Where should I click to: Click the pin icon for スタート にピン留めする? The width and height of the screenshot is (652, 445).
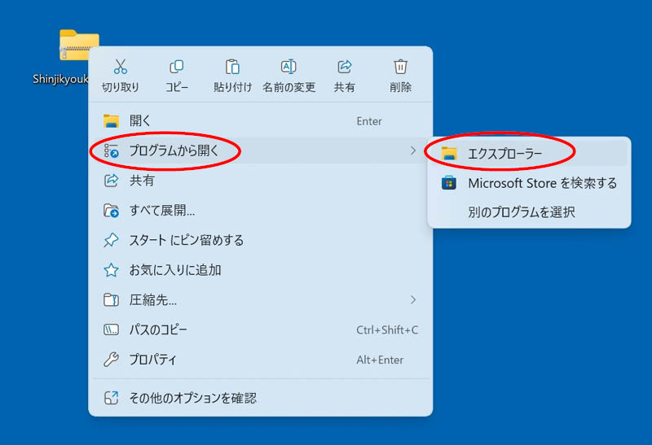(x=111, y=240)
